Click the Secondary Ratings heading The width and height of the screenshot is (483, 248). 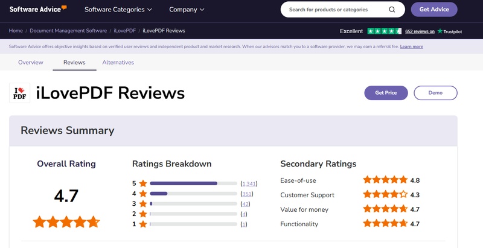tap(318, 164)
